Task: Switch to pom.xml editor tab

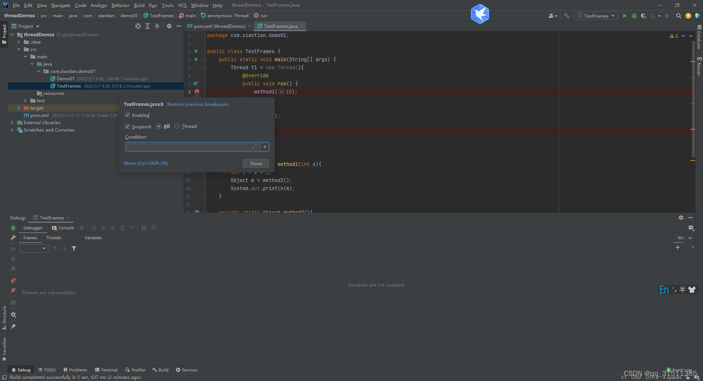Action: click(219, 26)
